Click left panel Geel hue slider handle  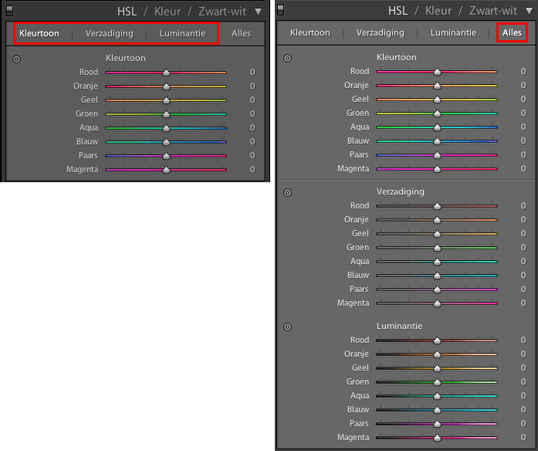click(x=166, y=100)
